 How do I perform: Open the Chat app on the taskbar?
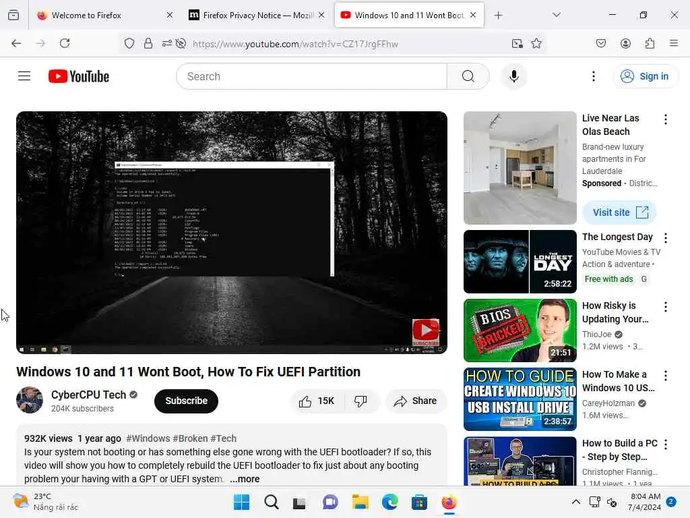click(330, 502)
